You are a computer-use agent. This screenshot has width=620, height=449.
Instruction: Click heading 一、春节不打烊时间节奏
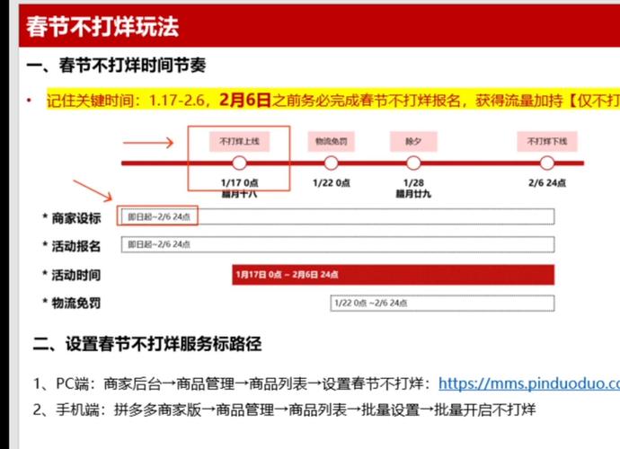(x=116, y=66)
